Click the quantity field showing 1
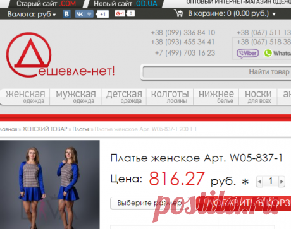The width and height of the screenshot is (291, 229). [271, 181]
